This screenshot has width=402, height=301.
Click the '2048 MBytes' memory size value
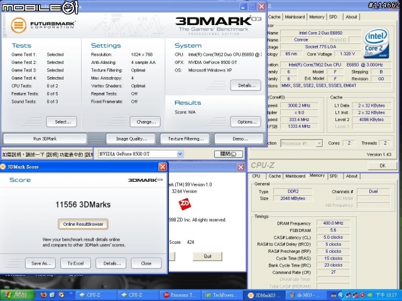pyautogui.click(x=293, y=198)
